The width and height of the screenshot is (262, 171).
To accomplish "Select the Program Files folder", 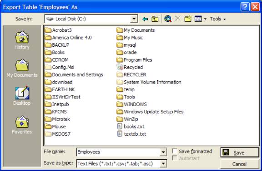I will pyautogui.click(x=134, y=60).
